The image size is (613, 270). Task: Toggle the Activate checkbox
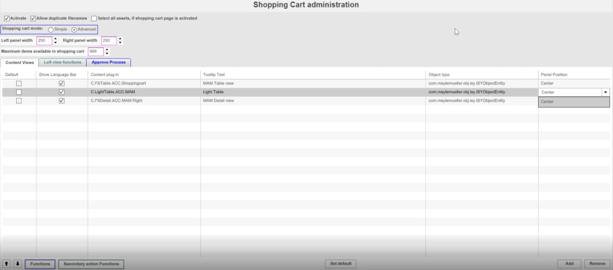point(7,18)
